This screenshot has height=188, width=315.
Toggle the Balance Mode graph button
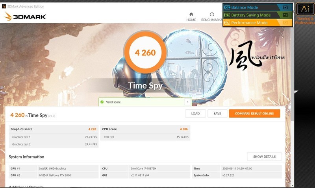coord(285,7)
